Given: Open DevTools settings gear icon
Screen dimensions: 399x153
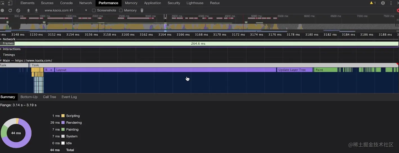Looking at the screenshot, I should [383, 3].
